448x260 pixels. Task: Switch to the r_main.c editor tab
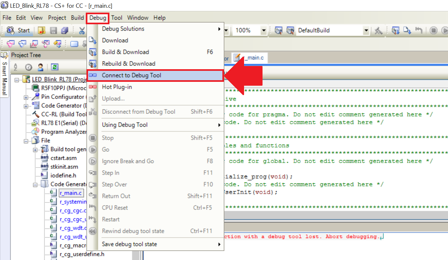[249, 58]
